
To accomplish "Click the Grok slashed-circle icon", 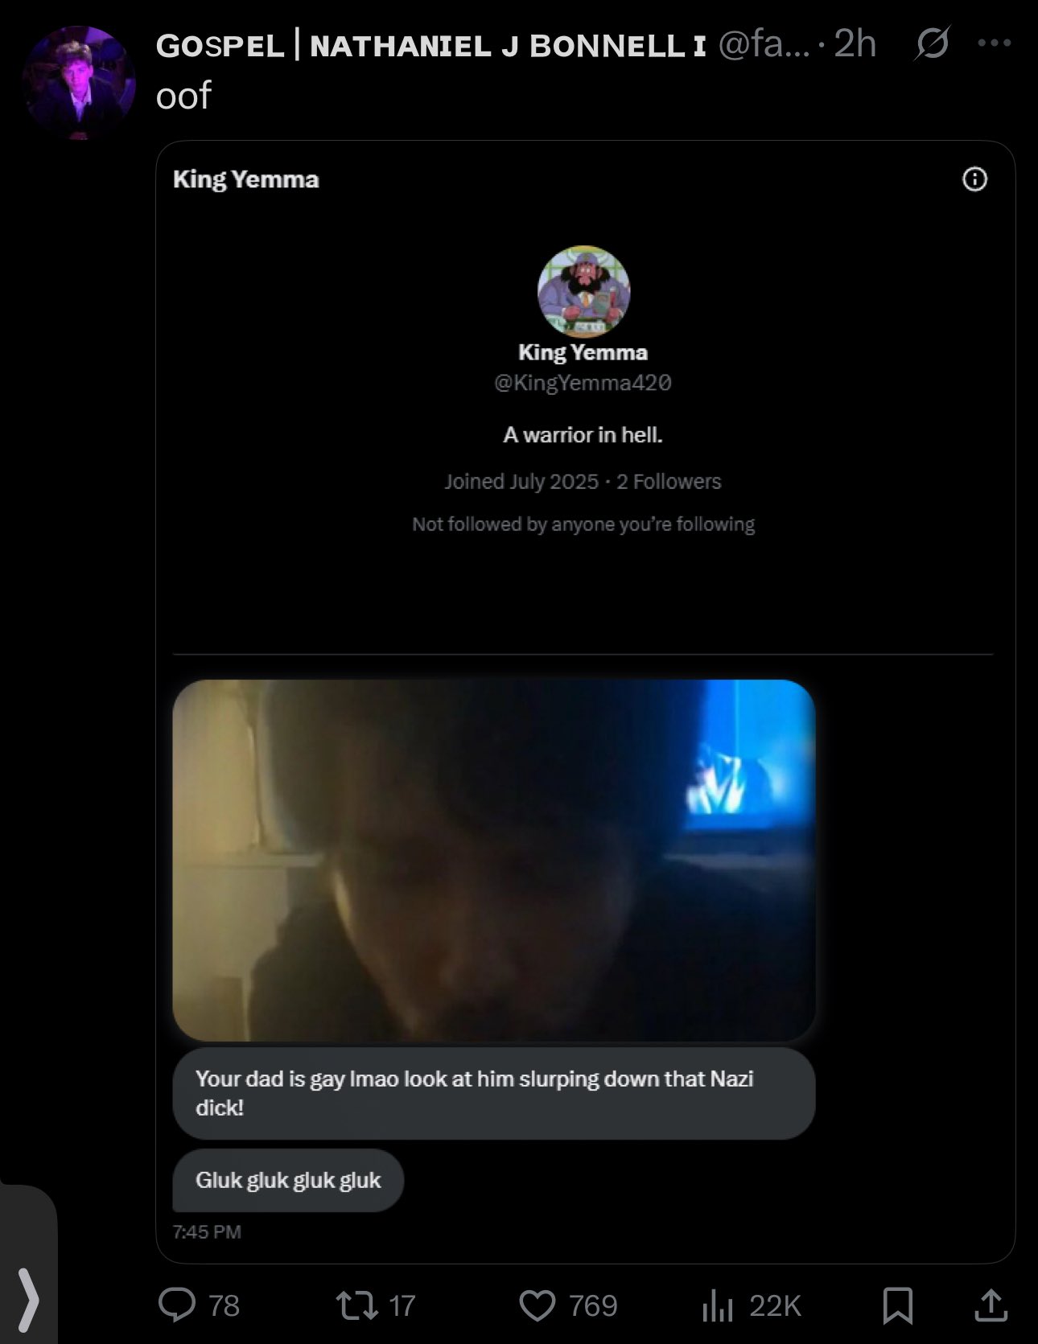I will coord(932,43).
